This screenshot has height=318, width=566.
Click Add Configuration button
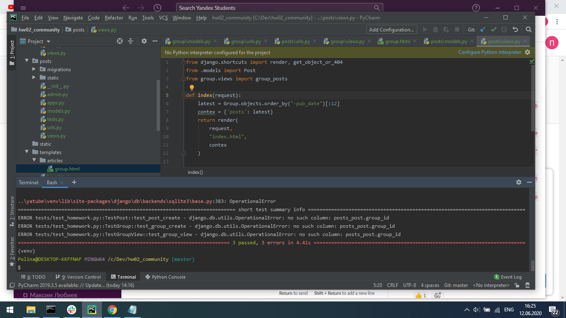coord(391,29)
